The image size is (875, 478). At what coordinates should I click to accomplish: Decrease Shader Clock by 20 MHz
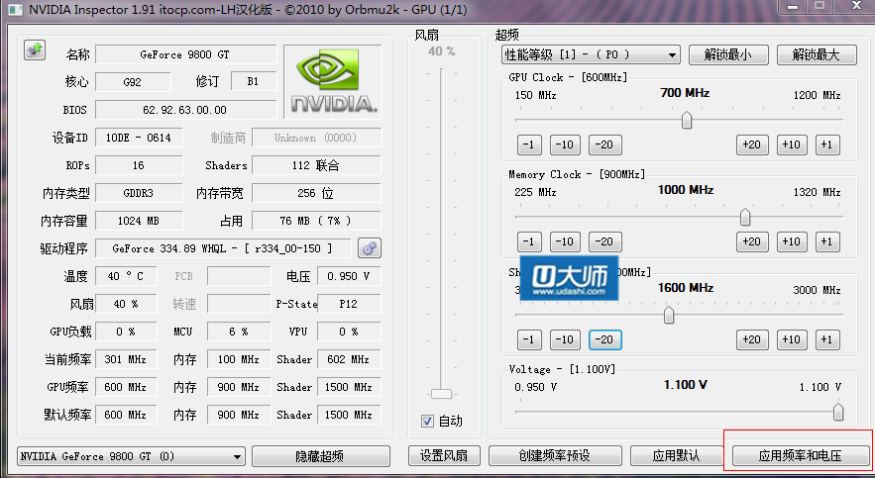click(x=604, y=339)
